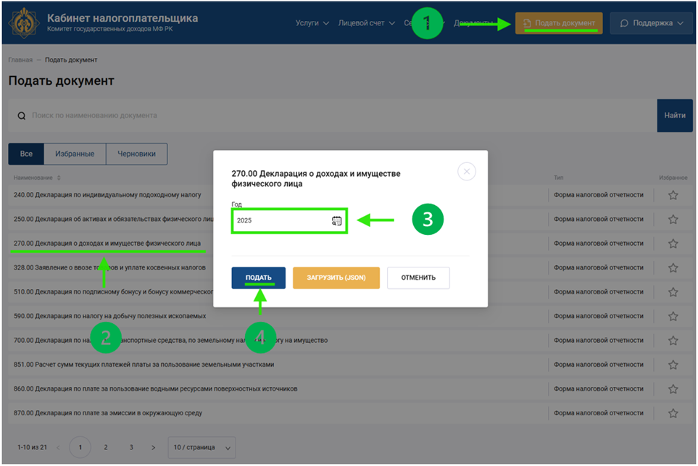This screenshot has height=466, width=698.
Task: Close the 270.00 declaration dialog
Action: 467,172
